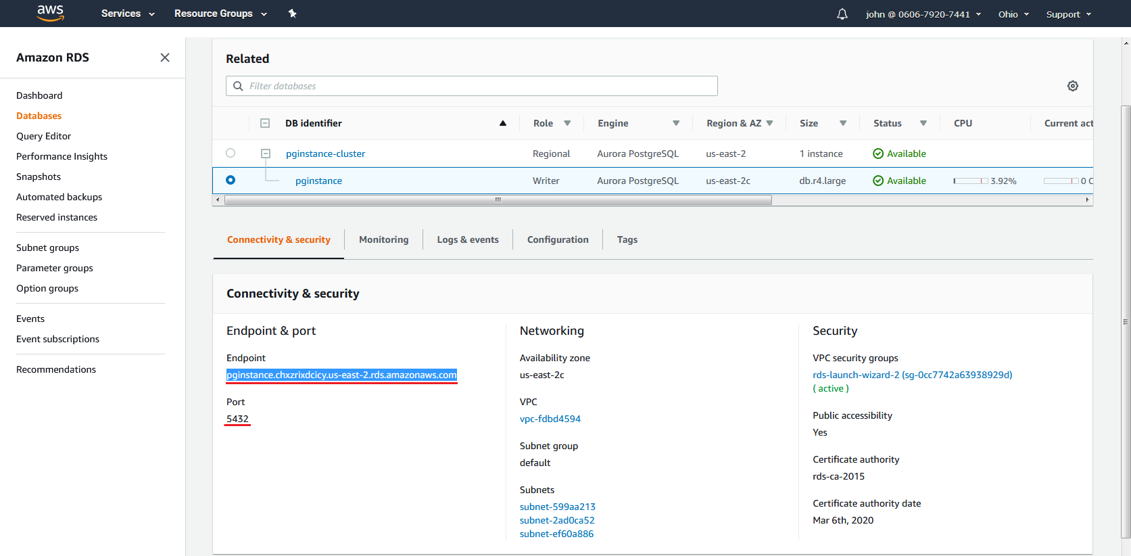Click the highlighted endpoint address text
The width and height of the screenshot is (1131, 556).
341,375
